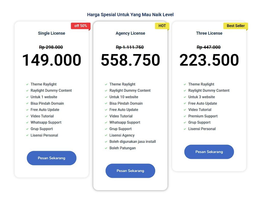Click the crossed-out Rp 447.000 price

[208, 47]
